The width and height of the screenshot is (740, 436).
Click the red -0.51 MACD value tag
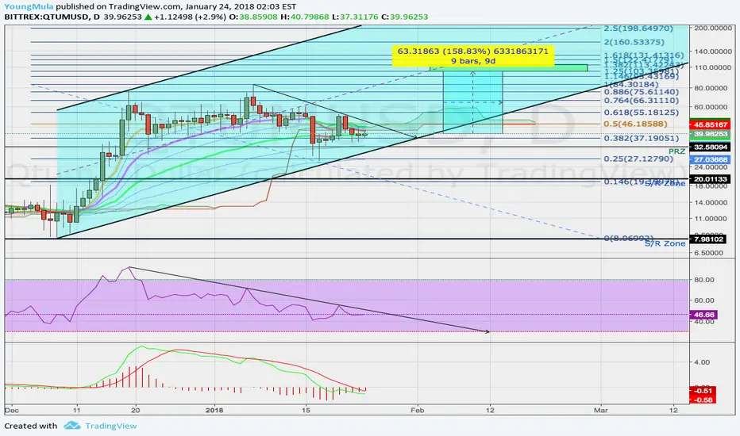pyautogui.click(x=703, y=391)
